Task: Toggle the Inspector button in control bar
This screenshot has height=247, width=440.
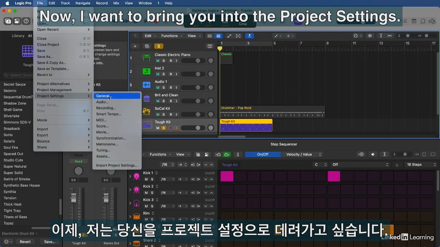Action: (17, 21)
